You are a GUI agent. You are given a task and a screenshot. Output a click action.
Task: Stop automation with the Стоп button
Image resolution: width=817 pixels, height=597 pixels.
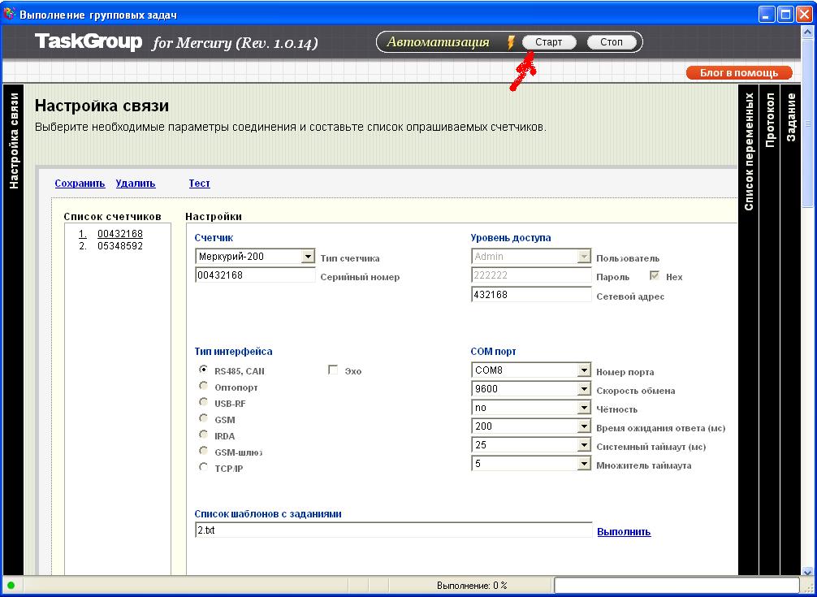coord(612,42)
